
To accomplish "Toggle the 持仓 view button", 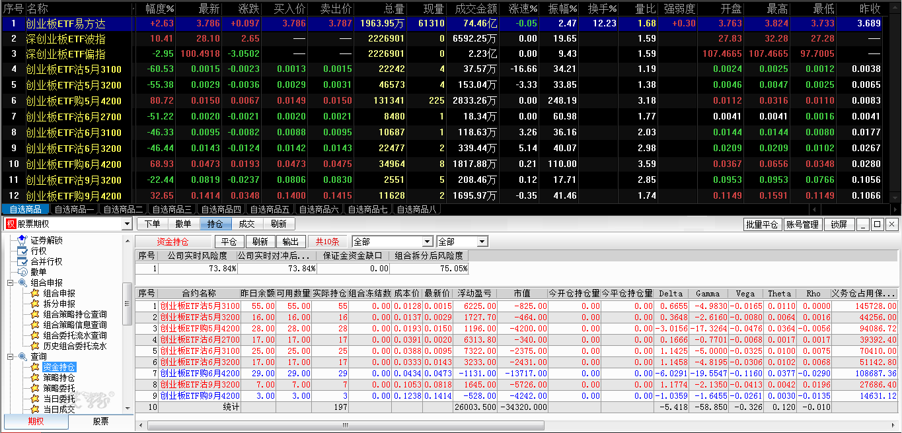I will tap(215, 224).
